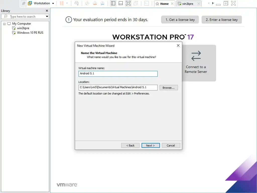Toggle the library sidebar view icon
Viewport: 257px width, 193px height.
coord(113,3)
